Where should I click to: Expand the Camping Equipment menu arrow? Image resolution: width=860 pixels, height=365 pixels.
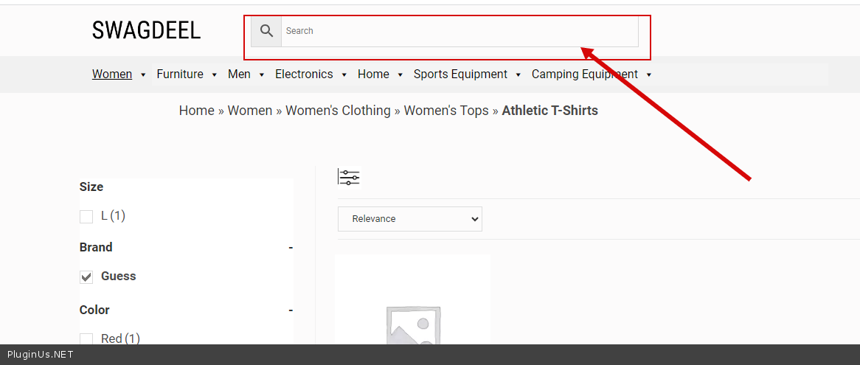649,74
